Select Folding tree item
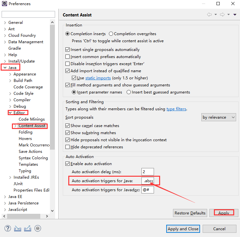Viewport: 240px width, 237px height. (x=25, y=132)
